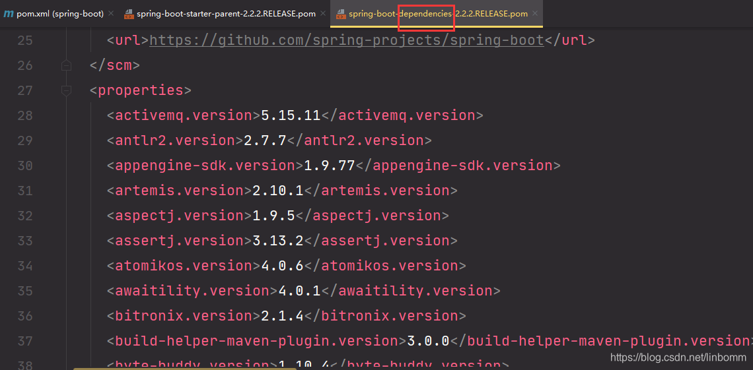Click the closing appengine-sdk.version tag
The height and width of the screenshot is (370, 753).
coord(458,166)
